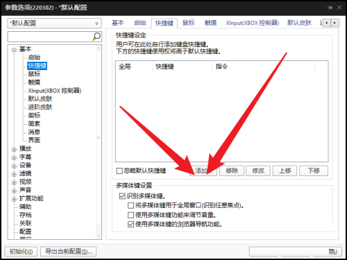Select 消息 in the settings tree
Image resolution: width=347 pixels, height=260 pixels.
point(34,132)
